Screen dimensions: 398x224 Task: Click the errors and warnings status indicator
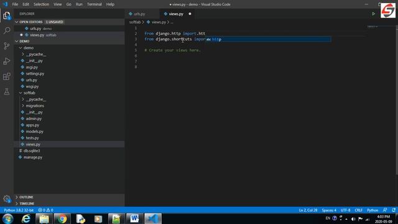click(45, 210)
